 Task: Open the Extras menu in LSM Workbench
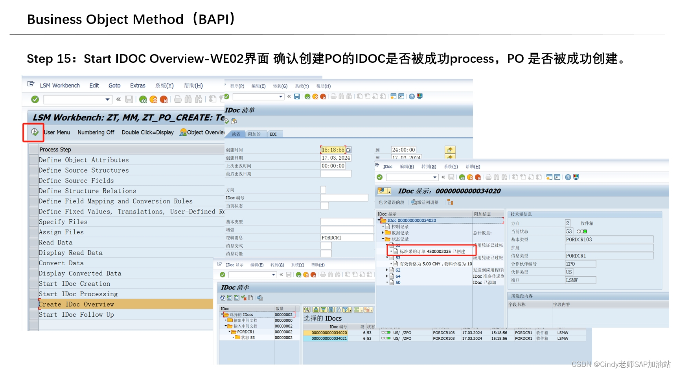tap(138, 85)
